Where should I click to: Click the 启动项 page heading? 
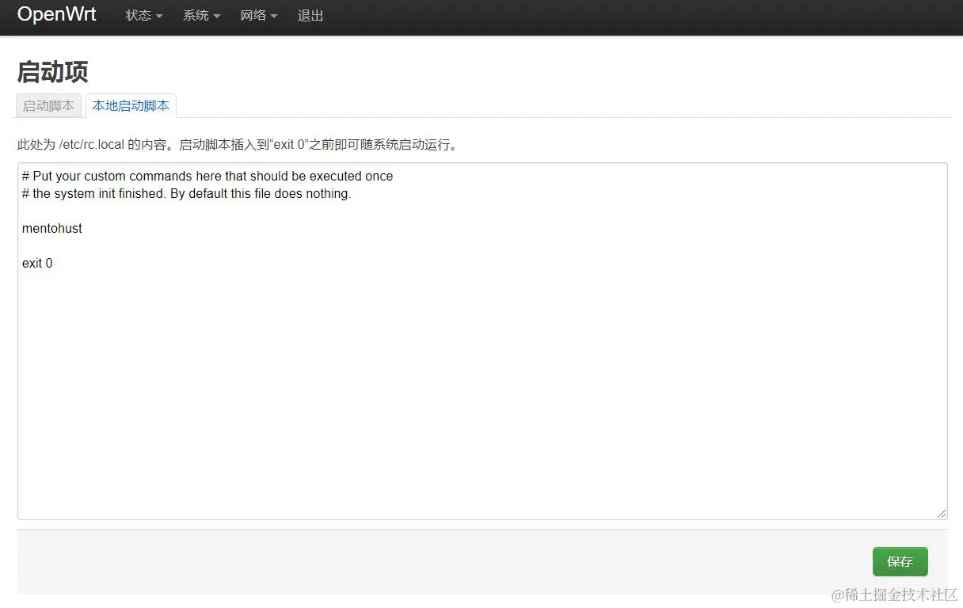51,72
